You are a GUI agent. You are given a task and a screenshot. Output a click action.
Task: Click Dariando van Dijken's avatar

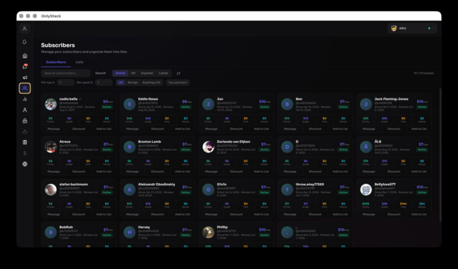pyautogui.click(x=208, y=147)
